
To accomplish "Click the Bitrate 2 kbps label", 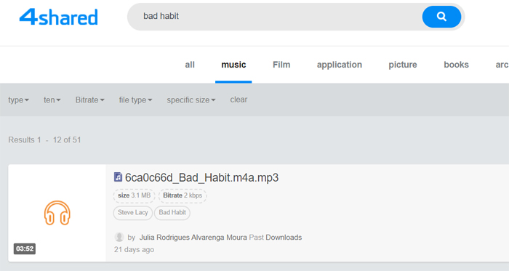I will tap(183, 195).
